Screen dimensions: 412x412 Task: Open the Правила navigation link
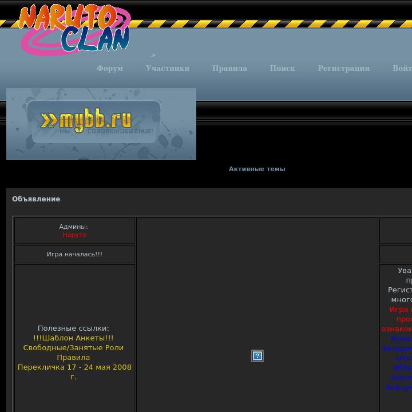[229, 68]
